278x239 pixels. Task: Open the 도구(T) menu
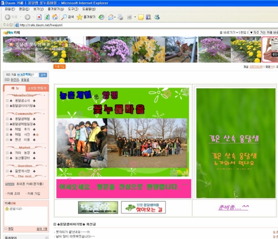[x=73, y=9]
